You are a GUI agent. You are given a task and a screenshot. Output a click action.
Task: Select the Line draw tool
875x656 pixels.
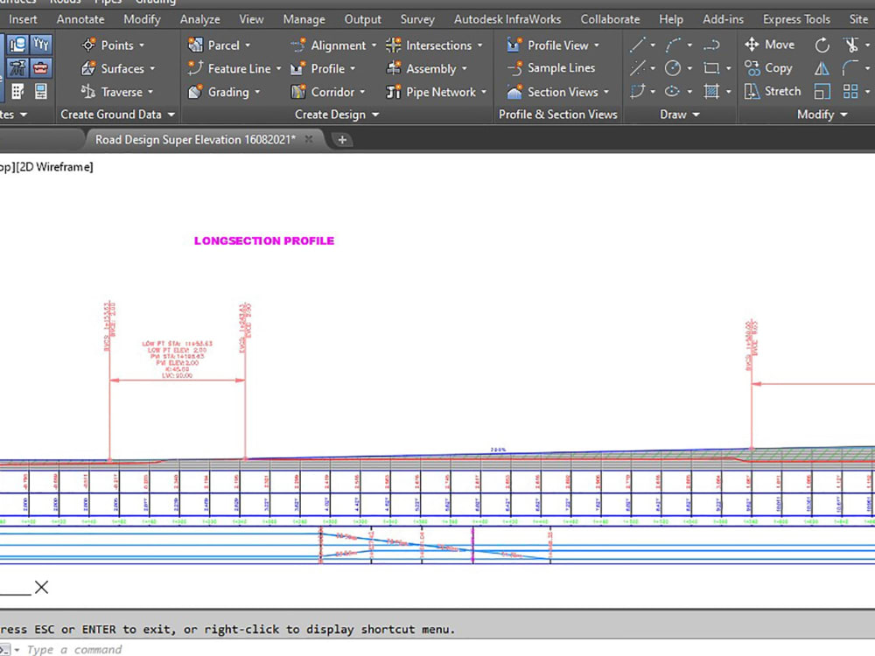[637, 45]
